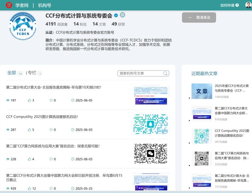
Task: Click comment icon on Computility challenge article
Action: 51,130
